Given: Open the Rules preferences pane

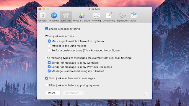Looking at the screenshot, I should point(133,17).
